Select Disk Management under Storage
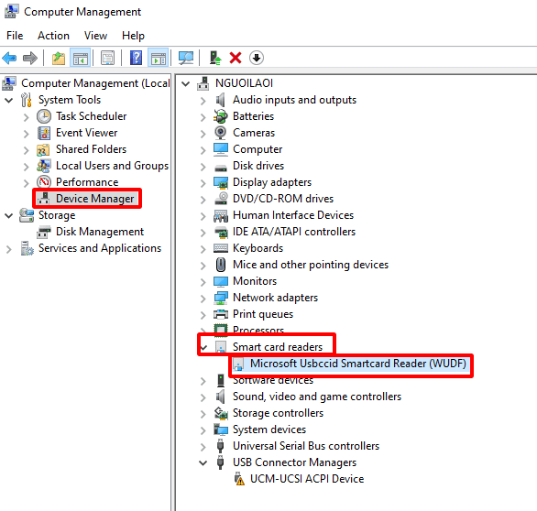The image size is (537, 511). coord(100,232)
